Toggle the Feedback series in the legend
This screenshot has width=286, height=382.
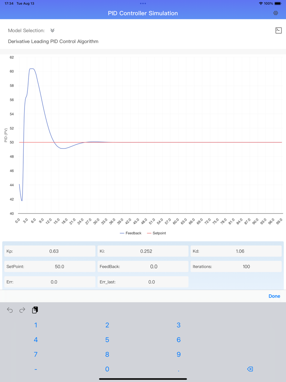(131, 233)
